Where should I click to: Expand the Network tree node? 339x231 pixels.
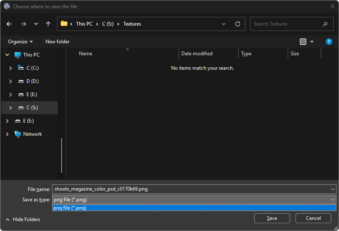(7, 134)
